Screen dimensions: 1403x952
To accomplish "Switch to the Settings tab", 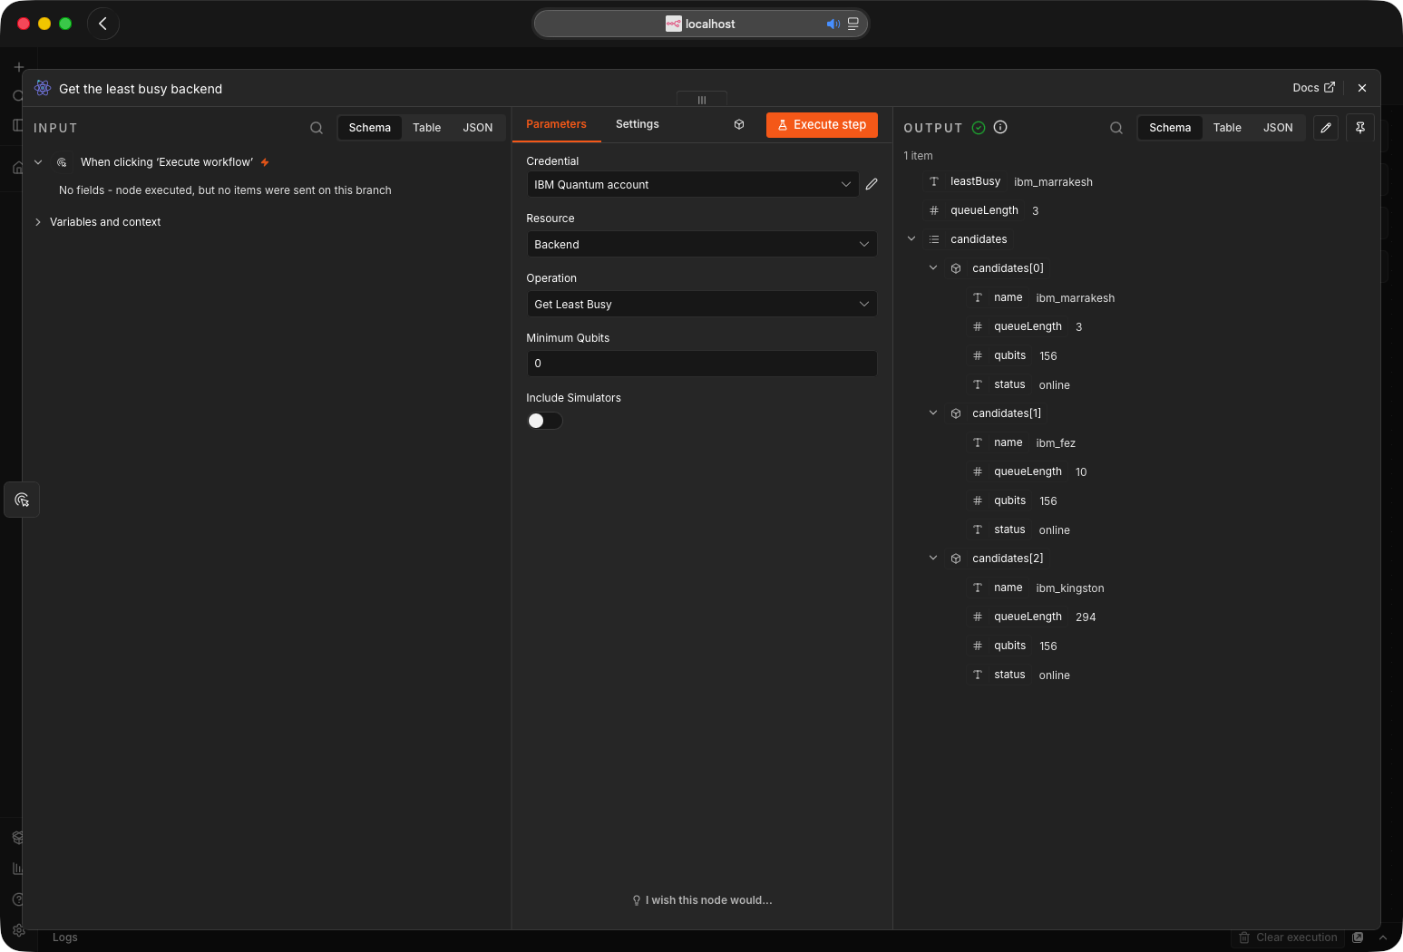I will coord(638,124).
